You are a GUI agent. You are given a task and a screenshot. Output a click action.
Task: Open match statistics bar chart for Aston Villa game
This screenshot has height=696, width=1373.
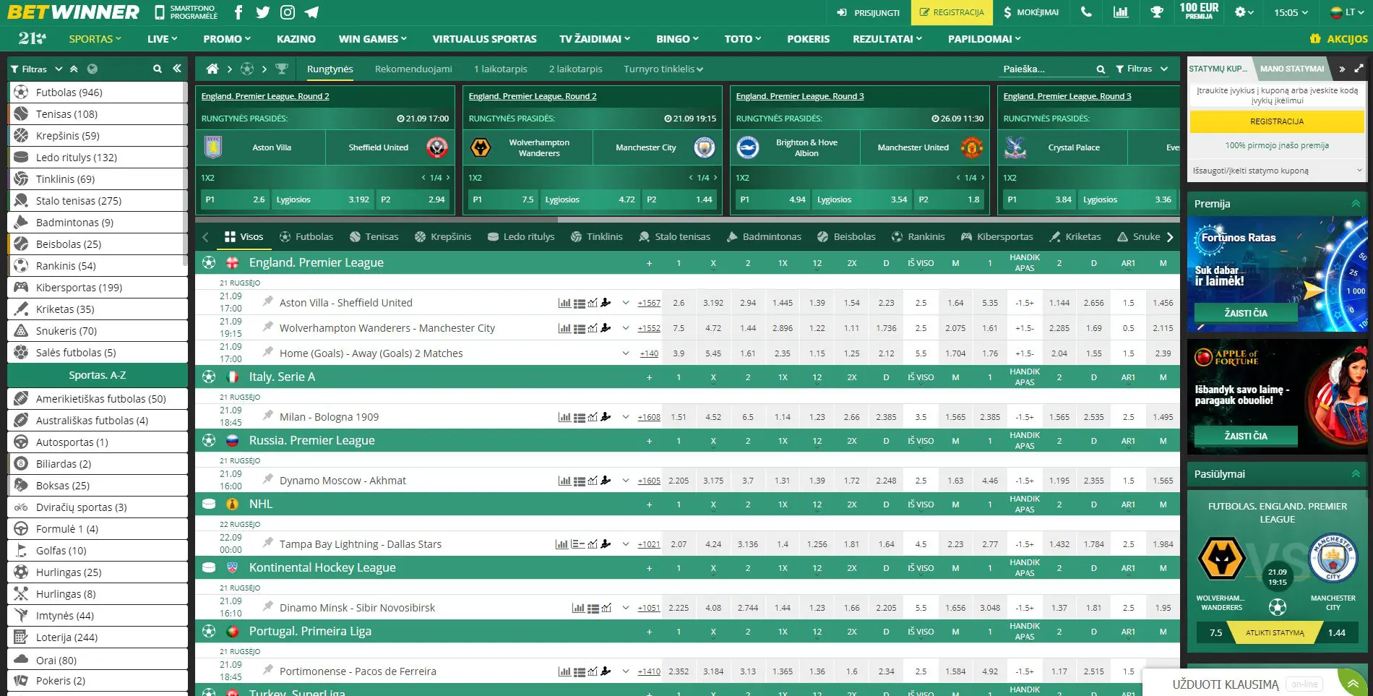tap(564, 302)
